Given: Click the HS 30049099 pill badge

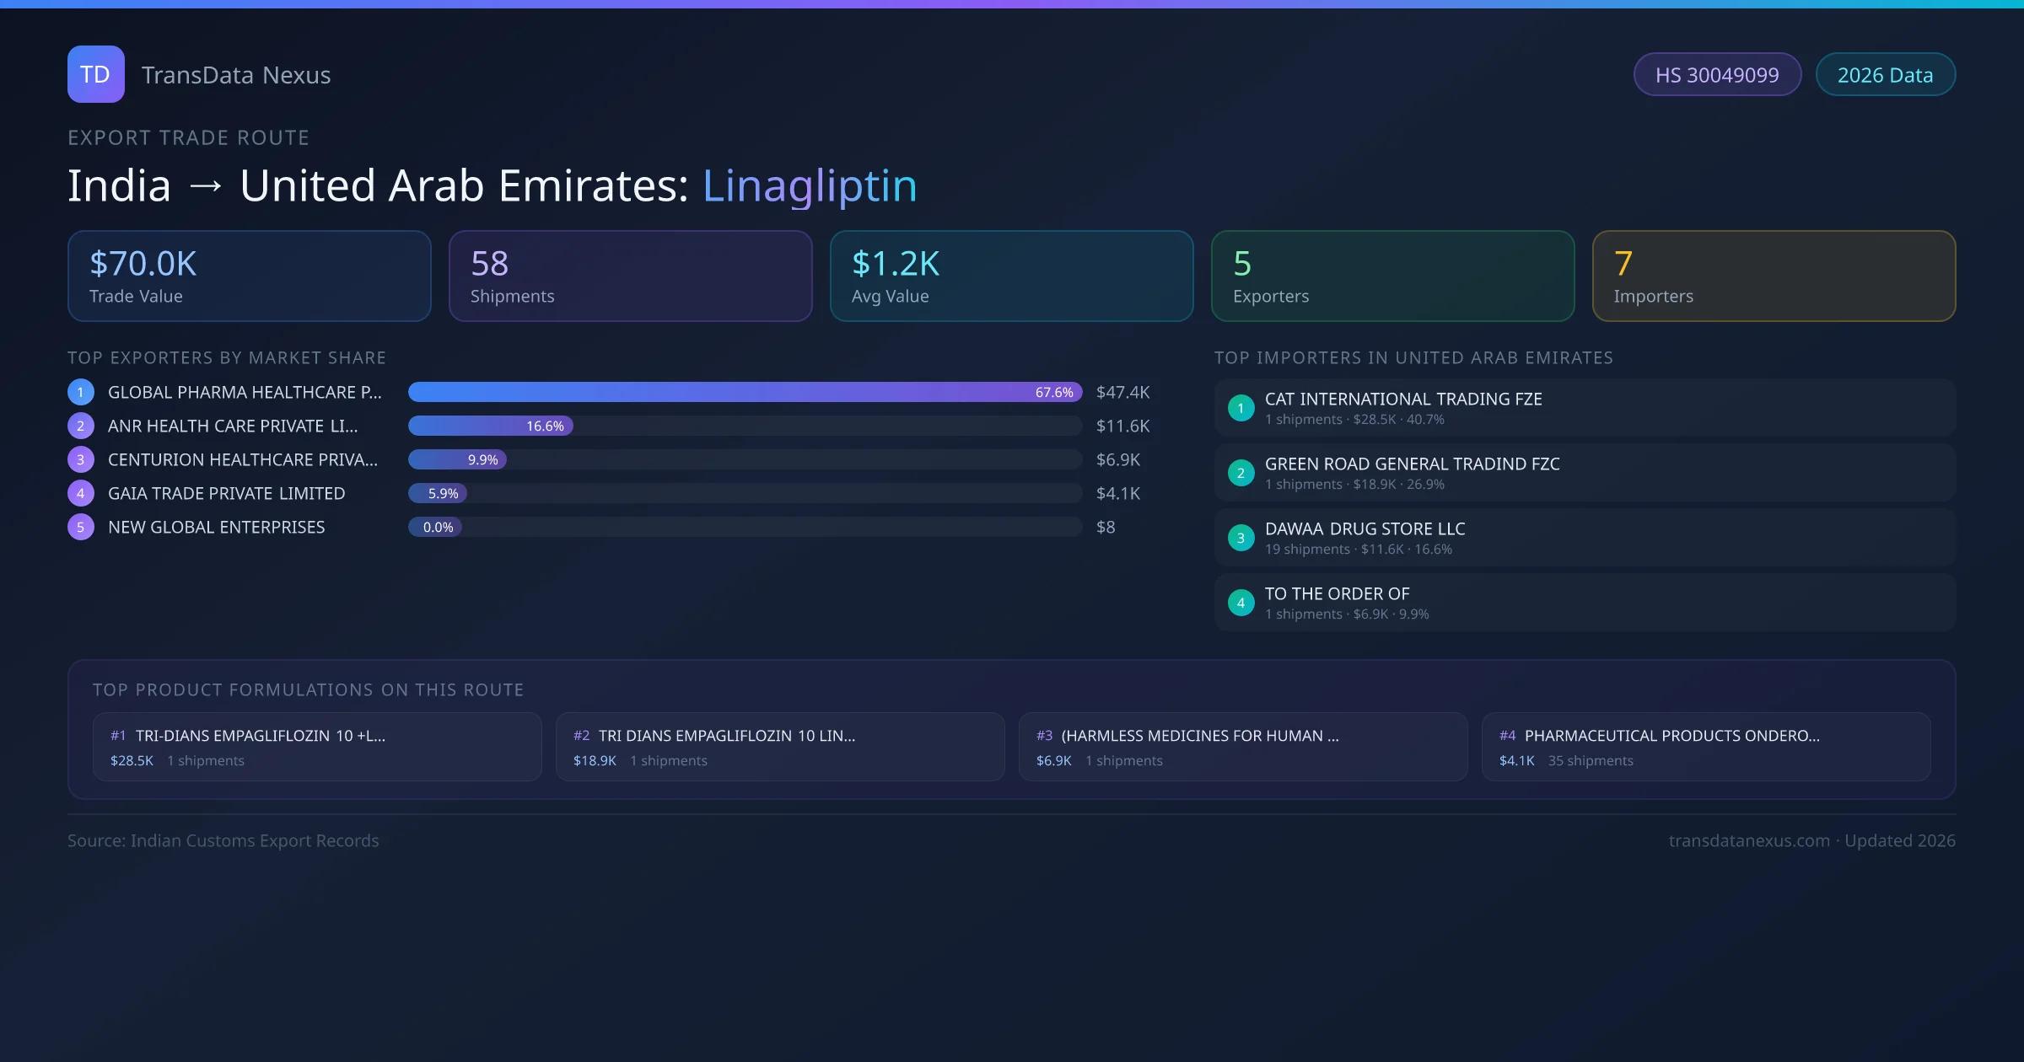Looking at the screenshot, I should [1717, 75].
